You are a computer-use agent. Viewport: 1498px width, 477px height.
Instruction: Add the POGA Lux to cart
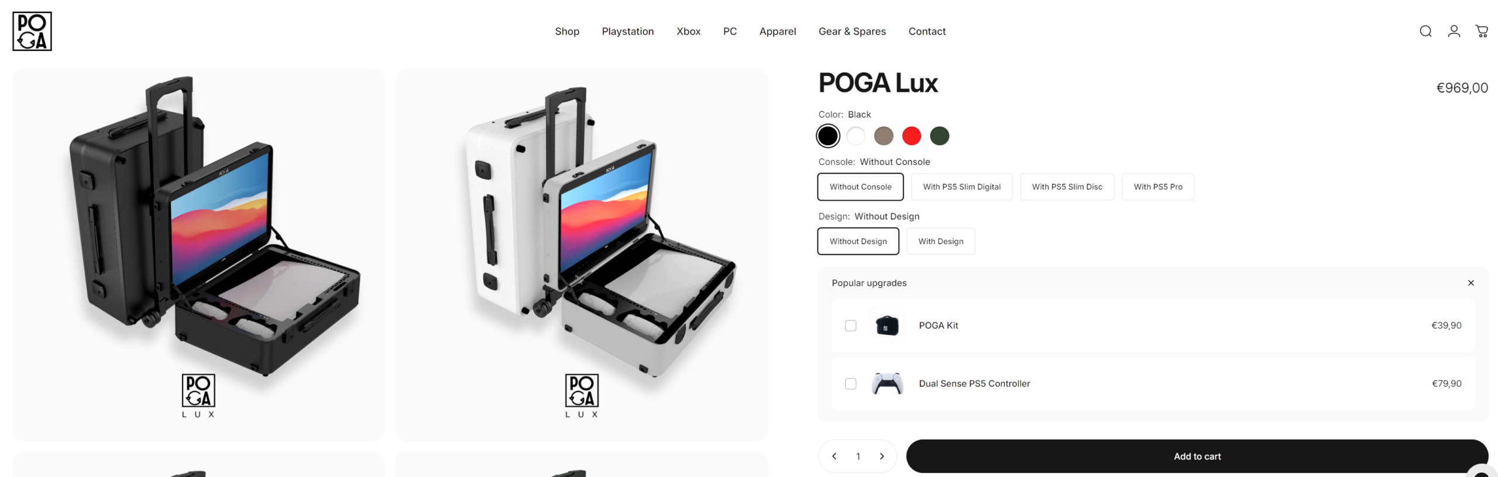point(1196,457)
